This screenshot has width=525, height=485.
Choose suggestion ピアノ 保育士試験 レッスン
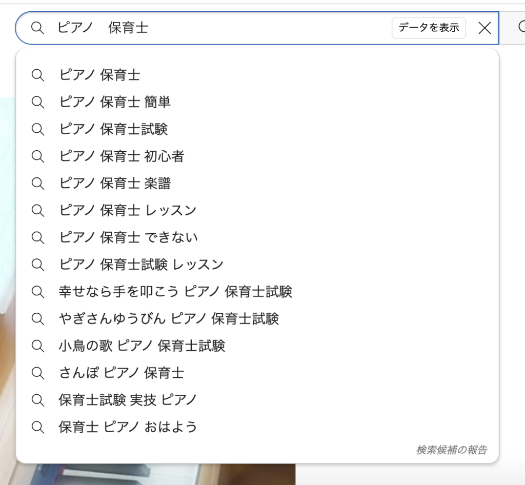[257, 265]
